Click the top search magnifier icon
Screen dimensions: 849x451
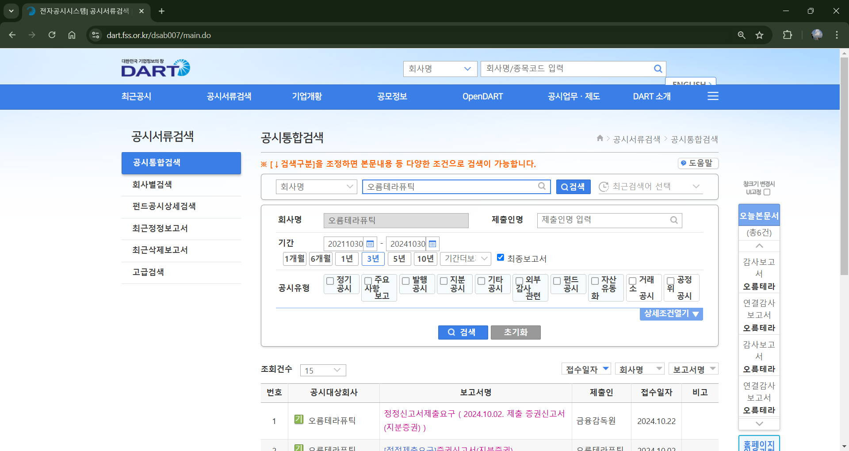[658, 69]
